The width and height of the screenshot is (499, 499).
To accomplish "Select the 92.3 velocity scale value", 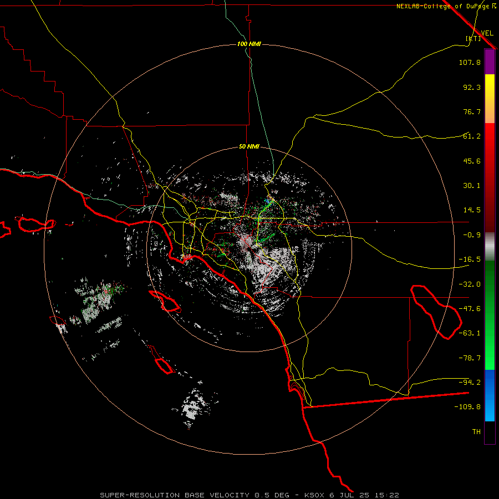I will click(472, 87).
